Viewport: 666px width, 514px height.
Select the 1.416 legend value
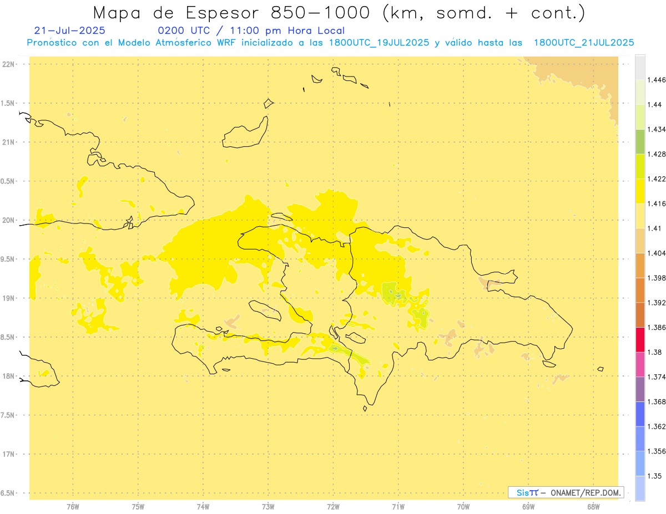(656, 203)
